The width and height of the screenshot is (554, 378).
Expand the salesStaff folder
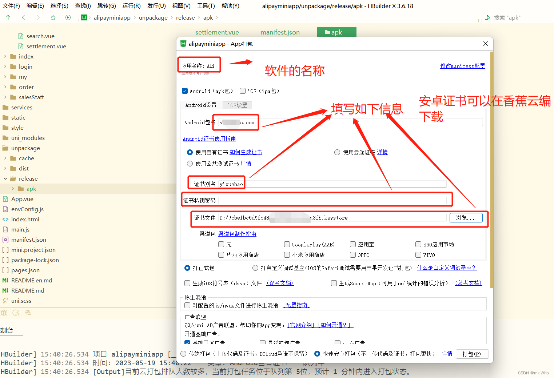click(5, 97)
